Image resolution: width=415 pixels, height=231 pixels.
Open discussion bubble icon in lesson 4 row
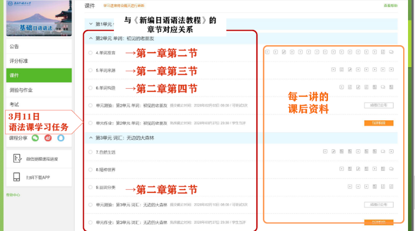(391, 52)
